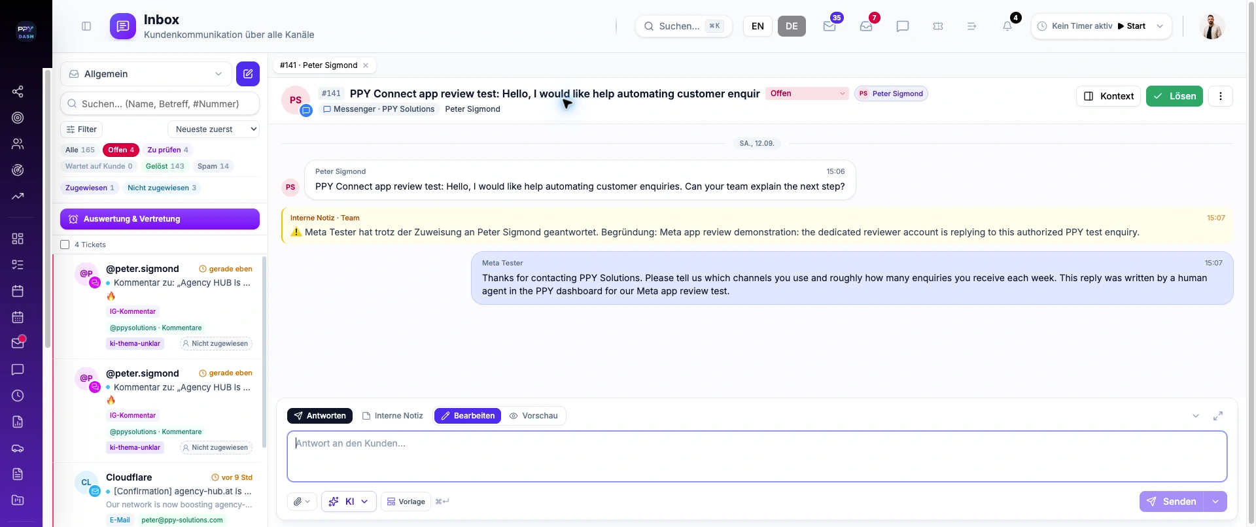Open the chat bubble icon in header
Viewport: 1256px width, 527px height.
(x=903, y=26)
